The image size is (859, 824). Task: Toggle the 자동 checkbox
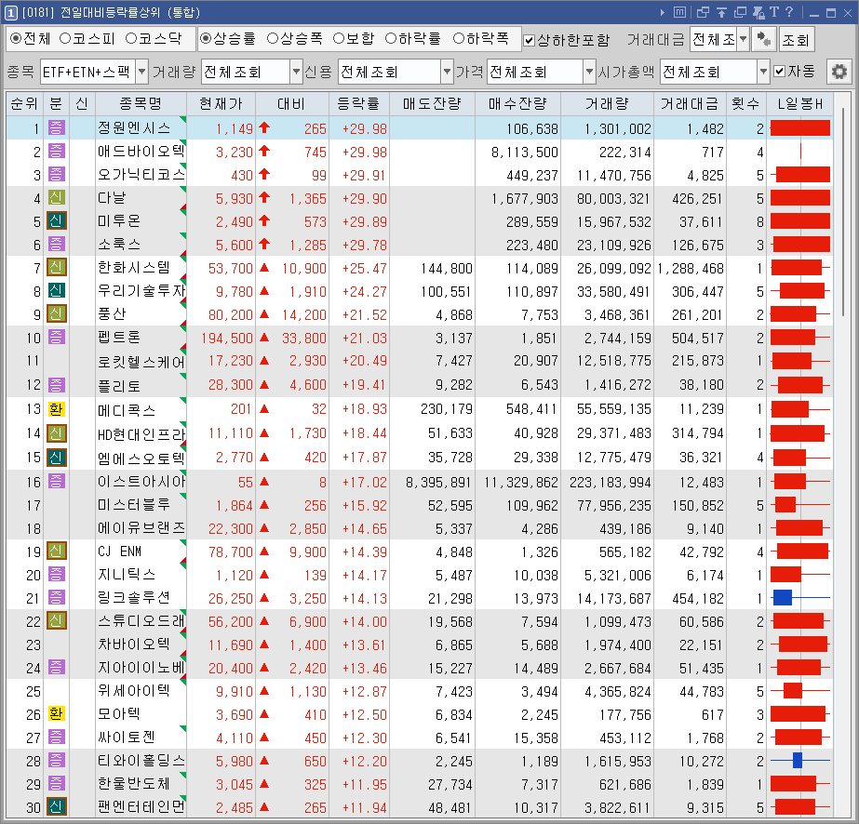coord(780,71)
